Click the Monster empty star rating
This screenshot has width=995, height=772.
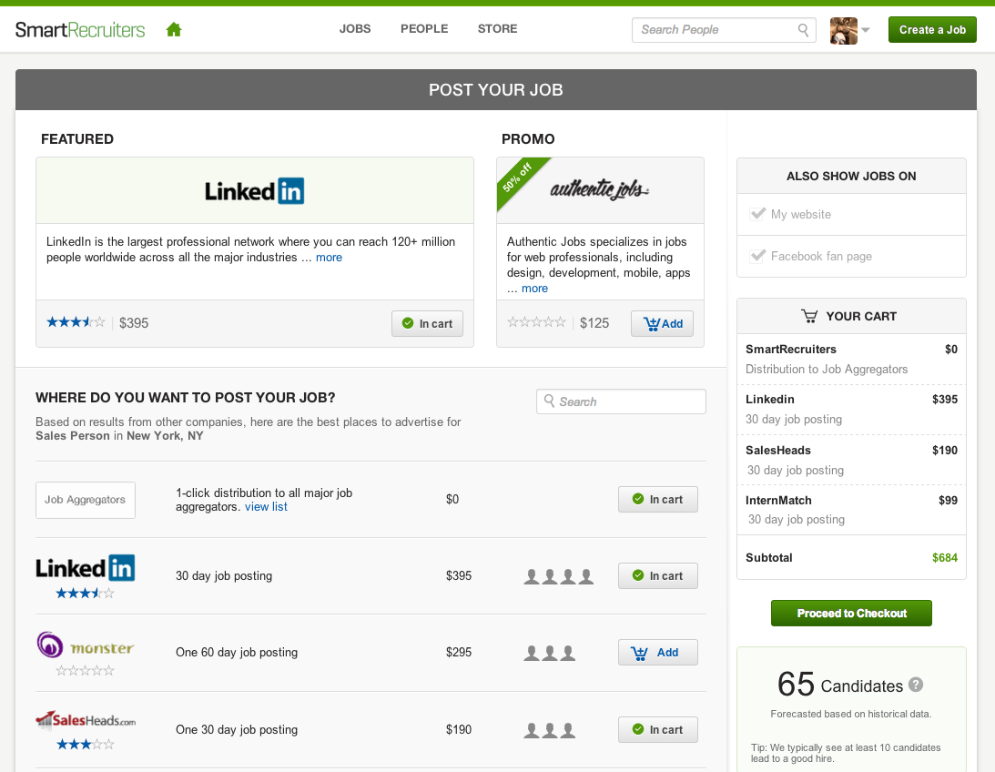(85, 671)
